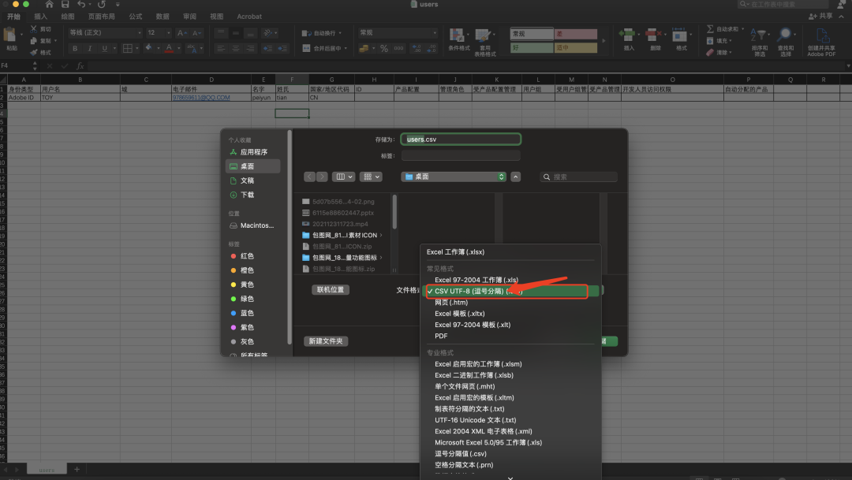Screen dimensions: 852x480
Task: Click the 联机位置 button
Action: coord(331,290)
